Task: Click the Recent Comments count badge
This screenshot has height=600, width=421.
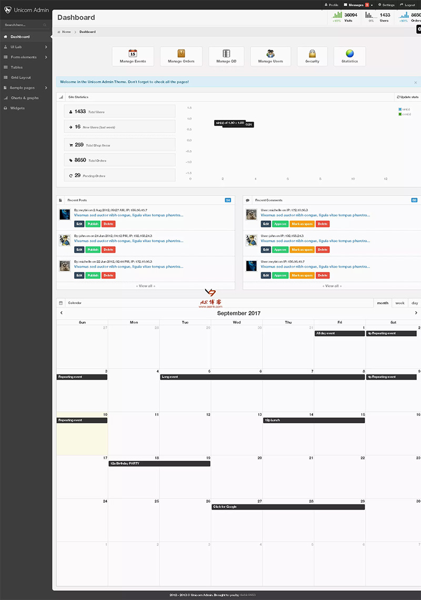Action: pos(414,200)
